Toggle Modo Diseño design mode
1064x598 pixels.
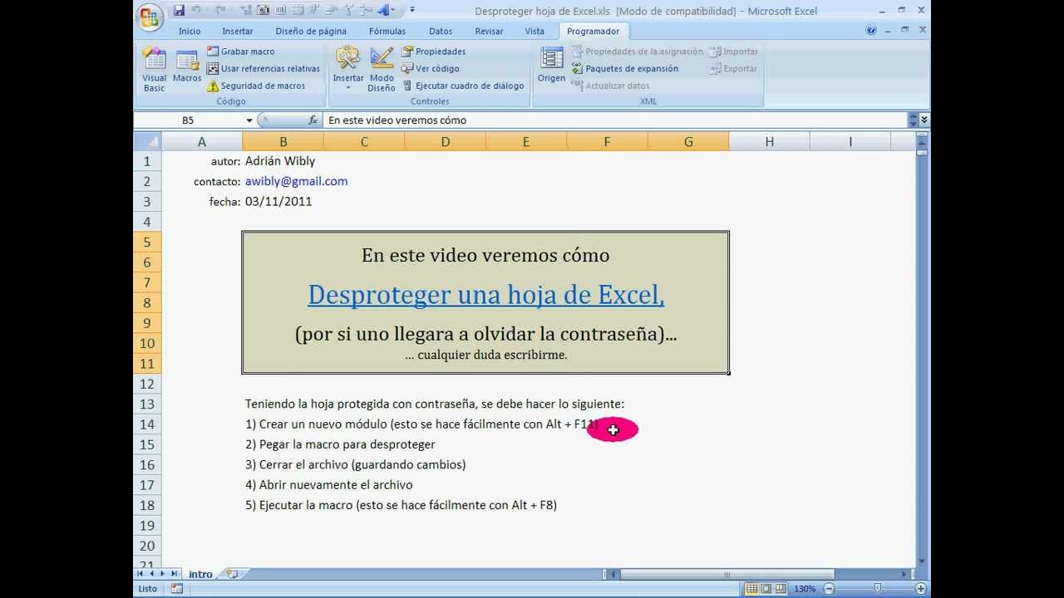coord(382,68)
